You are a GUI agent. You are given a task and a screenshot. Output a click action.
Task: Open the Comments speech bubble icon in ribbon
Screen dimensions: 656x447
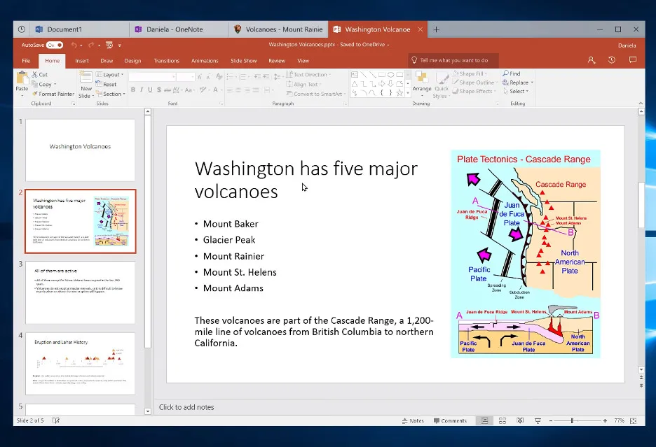tap(633, 60)
